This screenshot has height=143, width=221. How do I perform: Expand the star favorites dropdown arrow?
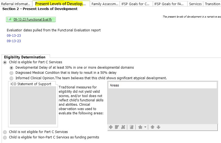(x=145, y=127)
